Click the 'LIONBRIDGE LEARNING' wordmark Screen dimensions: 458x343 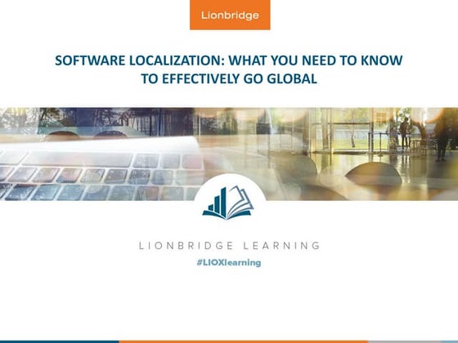pyautogui.click(x=230, y=246)
